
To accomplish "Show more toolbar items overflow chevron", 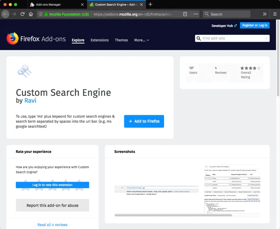I will pos(265,14).
